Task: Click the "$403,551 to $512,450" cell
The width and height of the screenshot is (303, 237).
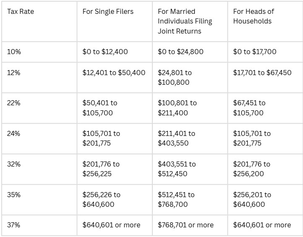Action: point(177,169)
